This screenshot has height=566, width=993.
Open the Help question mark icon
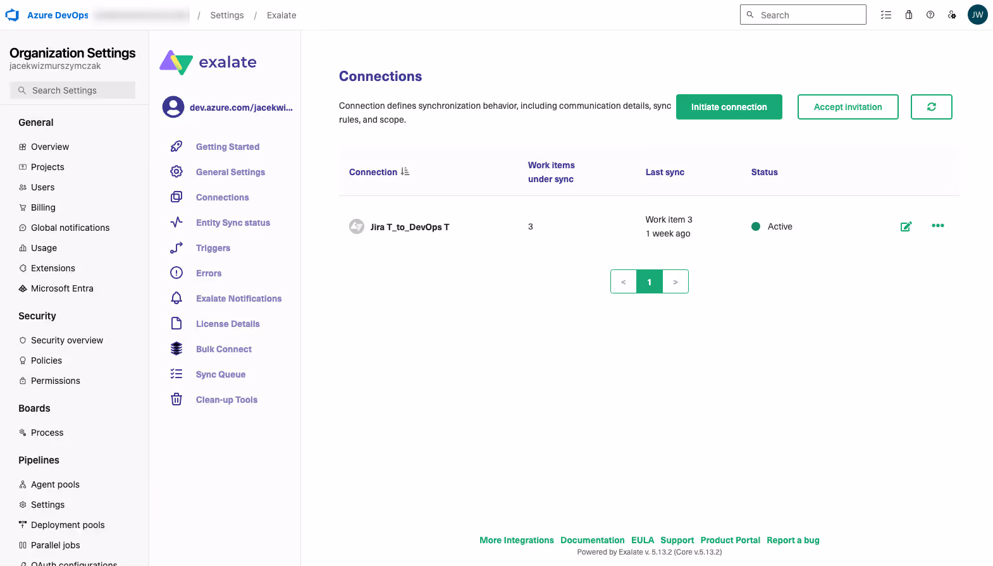pyautogui.click(x=930, y=15)
